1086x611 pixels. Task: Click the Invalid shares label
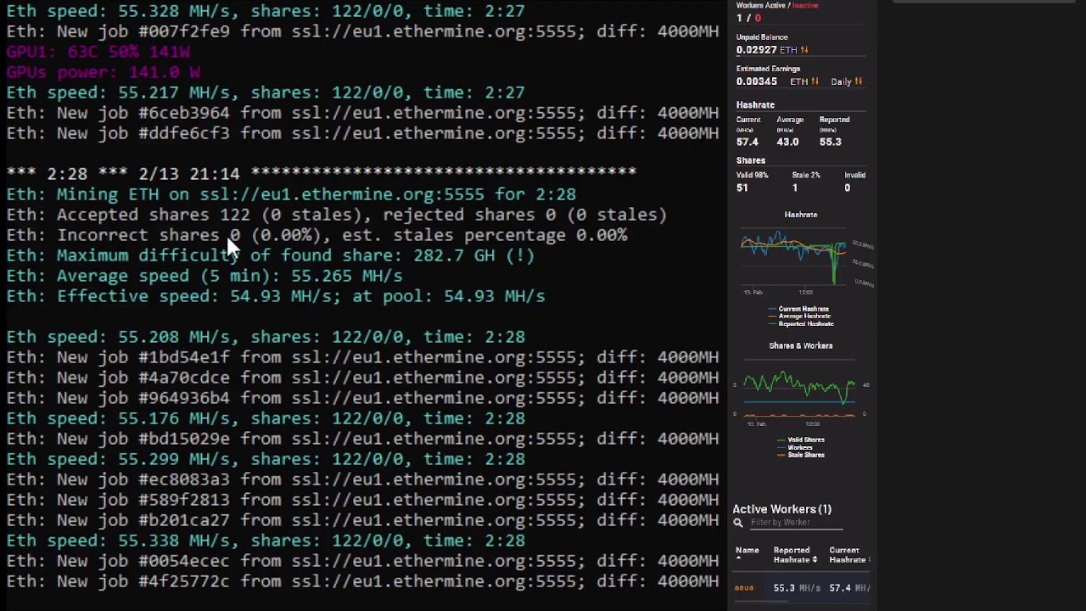pyautogui.click(x=854, y=175)
